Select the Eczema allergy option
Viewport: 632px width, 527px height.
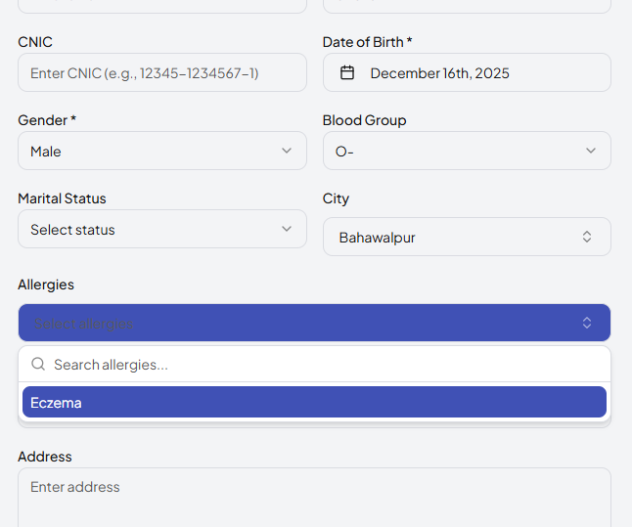[313, 402]
